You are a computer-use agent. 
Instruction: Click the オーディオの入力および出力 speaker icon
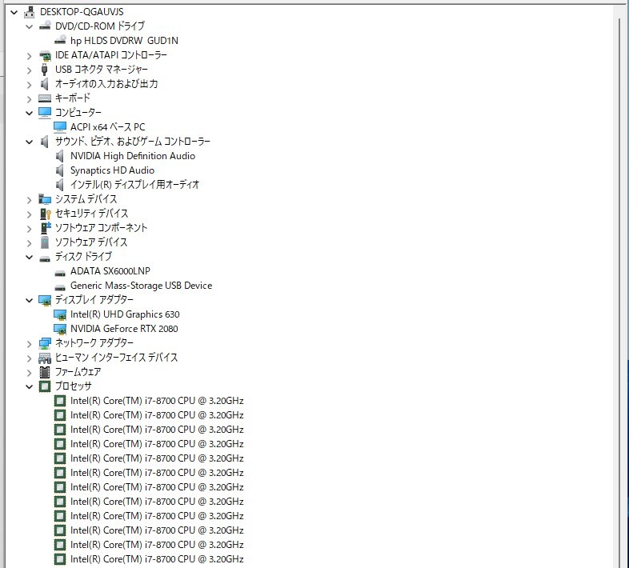45,84
